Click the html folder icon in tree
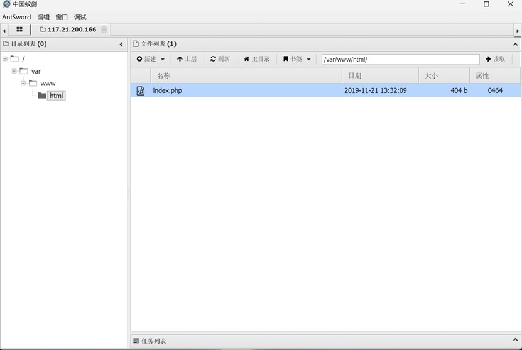Image resolution: width=522 pixels, height=350 pixels. (42, 96)
